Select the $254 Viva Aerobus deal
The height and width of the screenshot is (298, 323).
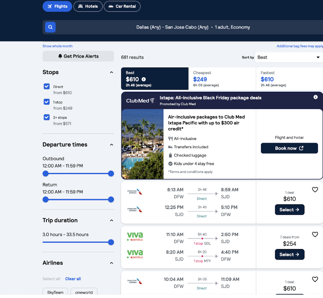(290, 254)
